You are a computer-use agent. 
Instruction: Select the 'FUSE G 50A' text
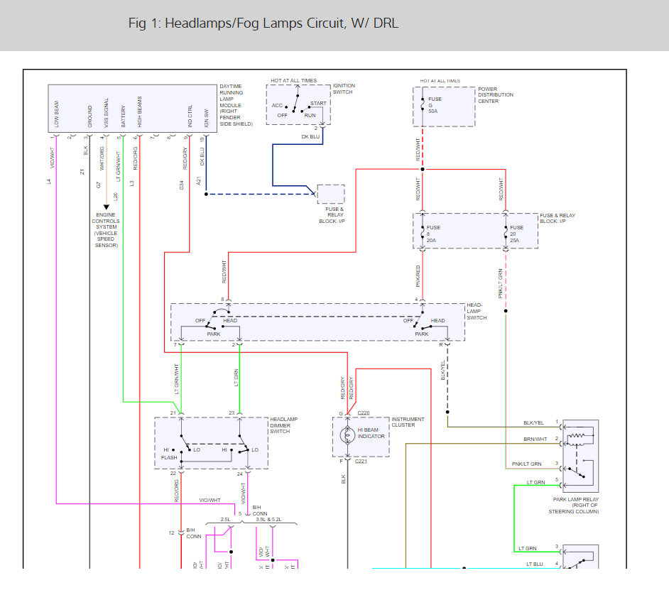pyautogui.click(x=435, y=105)
